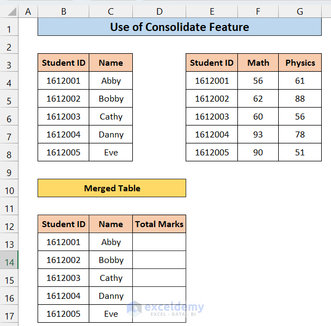Click the empty Total Marks cell for Eve
This screenshot has width=331, height=326.
(159, 314)
